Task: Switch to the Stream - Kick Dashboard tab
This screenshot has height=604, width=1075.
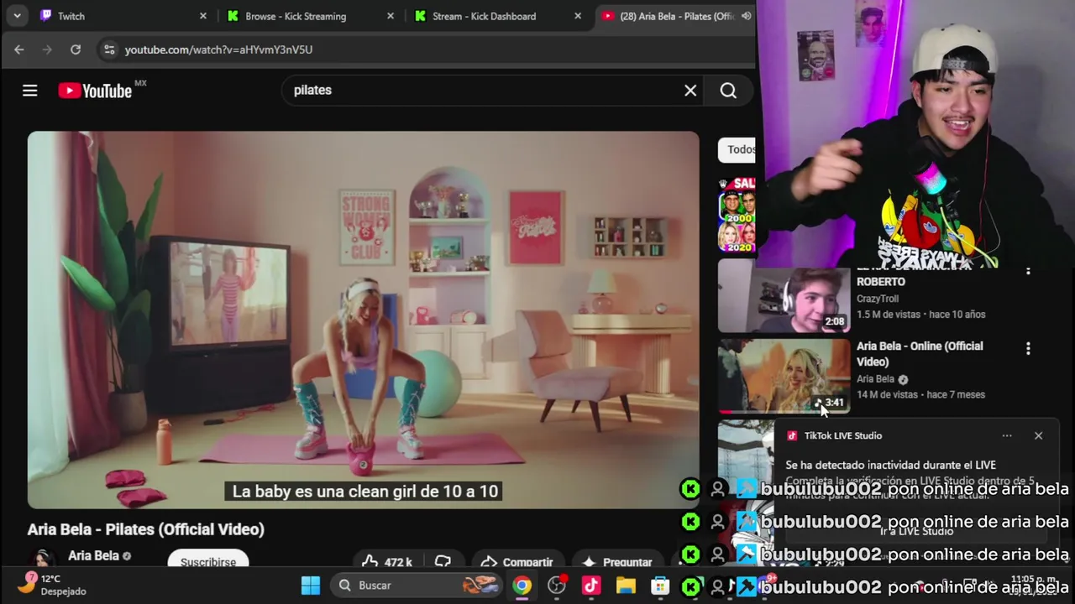Action: point(499,16)
